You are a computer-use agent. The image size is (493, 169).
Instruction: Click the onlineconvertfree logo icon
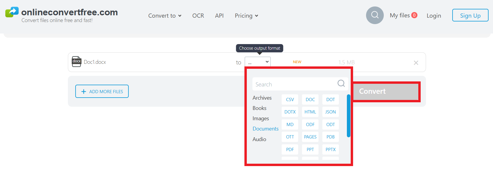coord(12,12)
